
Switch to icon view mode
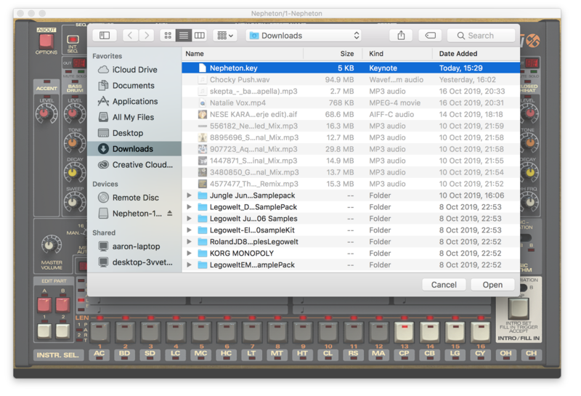168,35
